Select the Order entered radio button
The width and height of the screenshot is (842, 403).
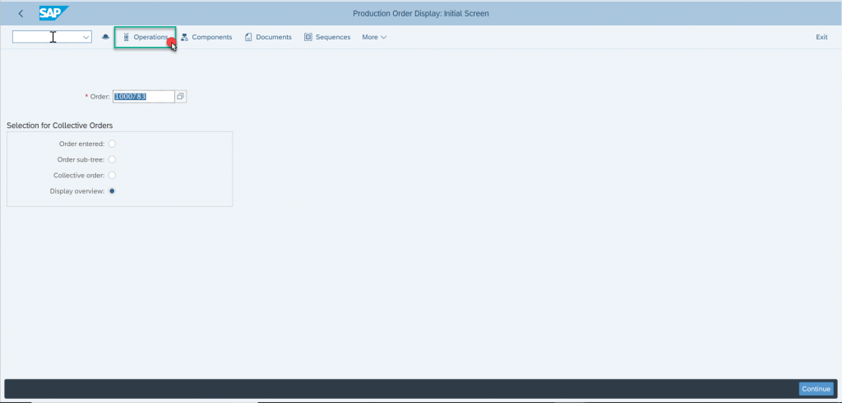(112, 144)
